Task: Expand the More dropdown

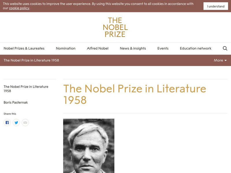Action: click(220, 60)
